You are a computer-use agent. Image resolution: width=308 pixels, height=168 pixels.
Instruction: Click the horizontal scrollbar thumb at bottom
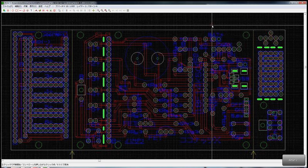point(99,160)
